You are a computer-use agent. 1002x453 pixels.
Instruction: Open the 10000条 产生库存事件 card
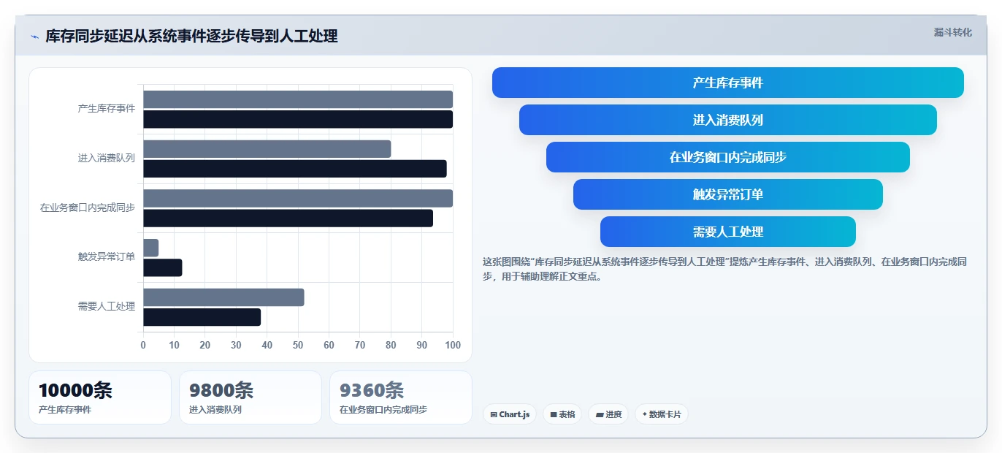click(100, 397)
